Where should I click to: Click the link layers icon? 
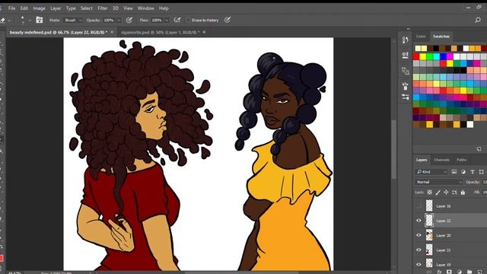[x=429, y=272]
